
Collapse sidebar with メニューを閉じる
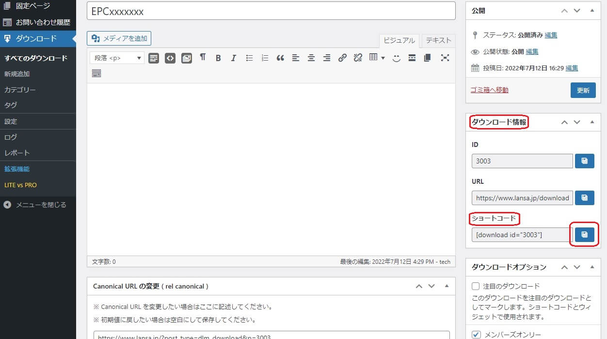click(38, 205)
